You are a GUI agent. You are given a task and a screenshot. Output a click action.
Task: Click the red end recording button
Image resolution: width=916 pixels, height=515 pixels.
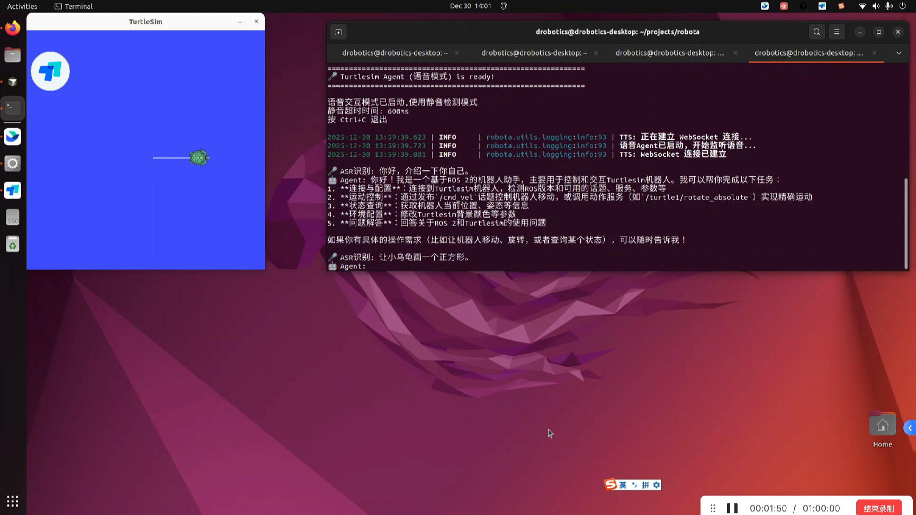click(x=878, y=508)
